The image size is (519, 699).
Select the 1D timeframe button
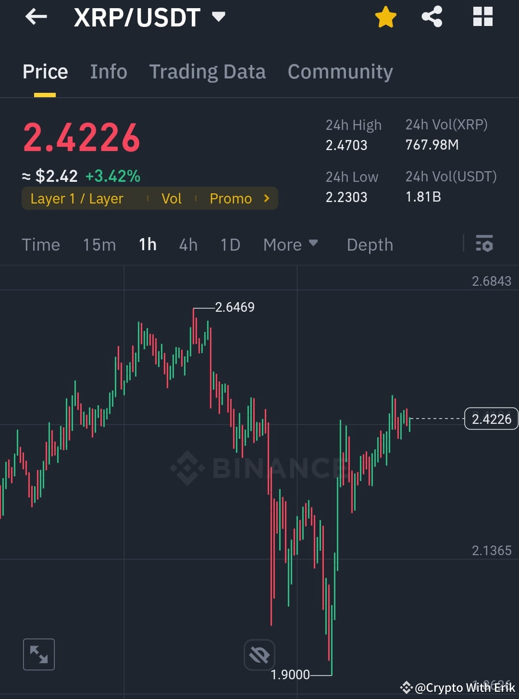(230, 244)
